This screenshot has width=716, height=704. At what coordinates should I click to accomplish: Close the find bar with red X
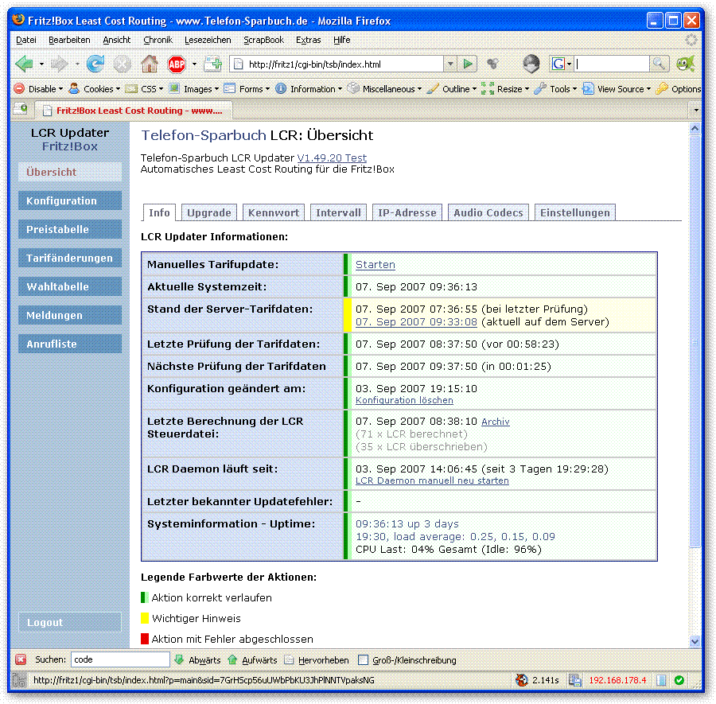pyautogui.click(x=21, y=659)
